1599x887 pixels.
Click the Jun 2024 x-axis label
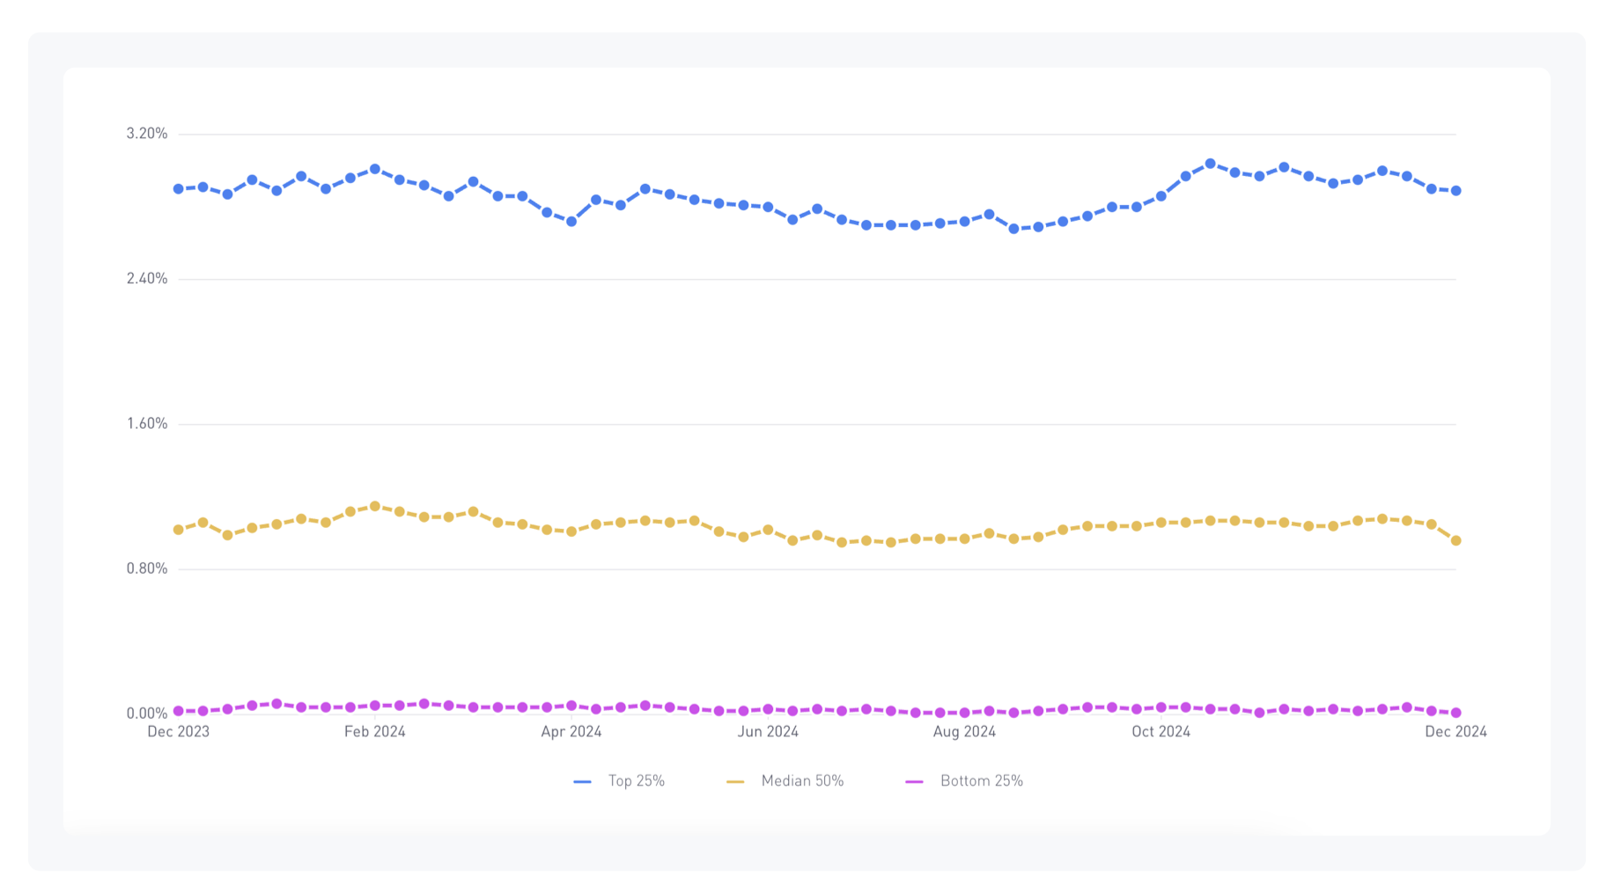click(768, 732)
